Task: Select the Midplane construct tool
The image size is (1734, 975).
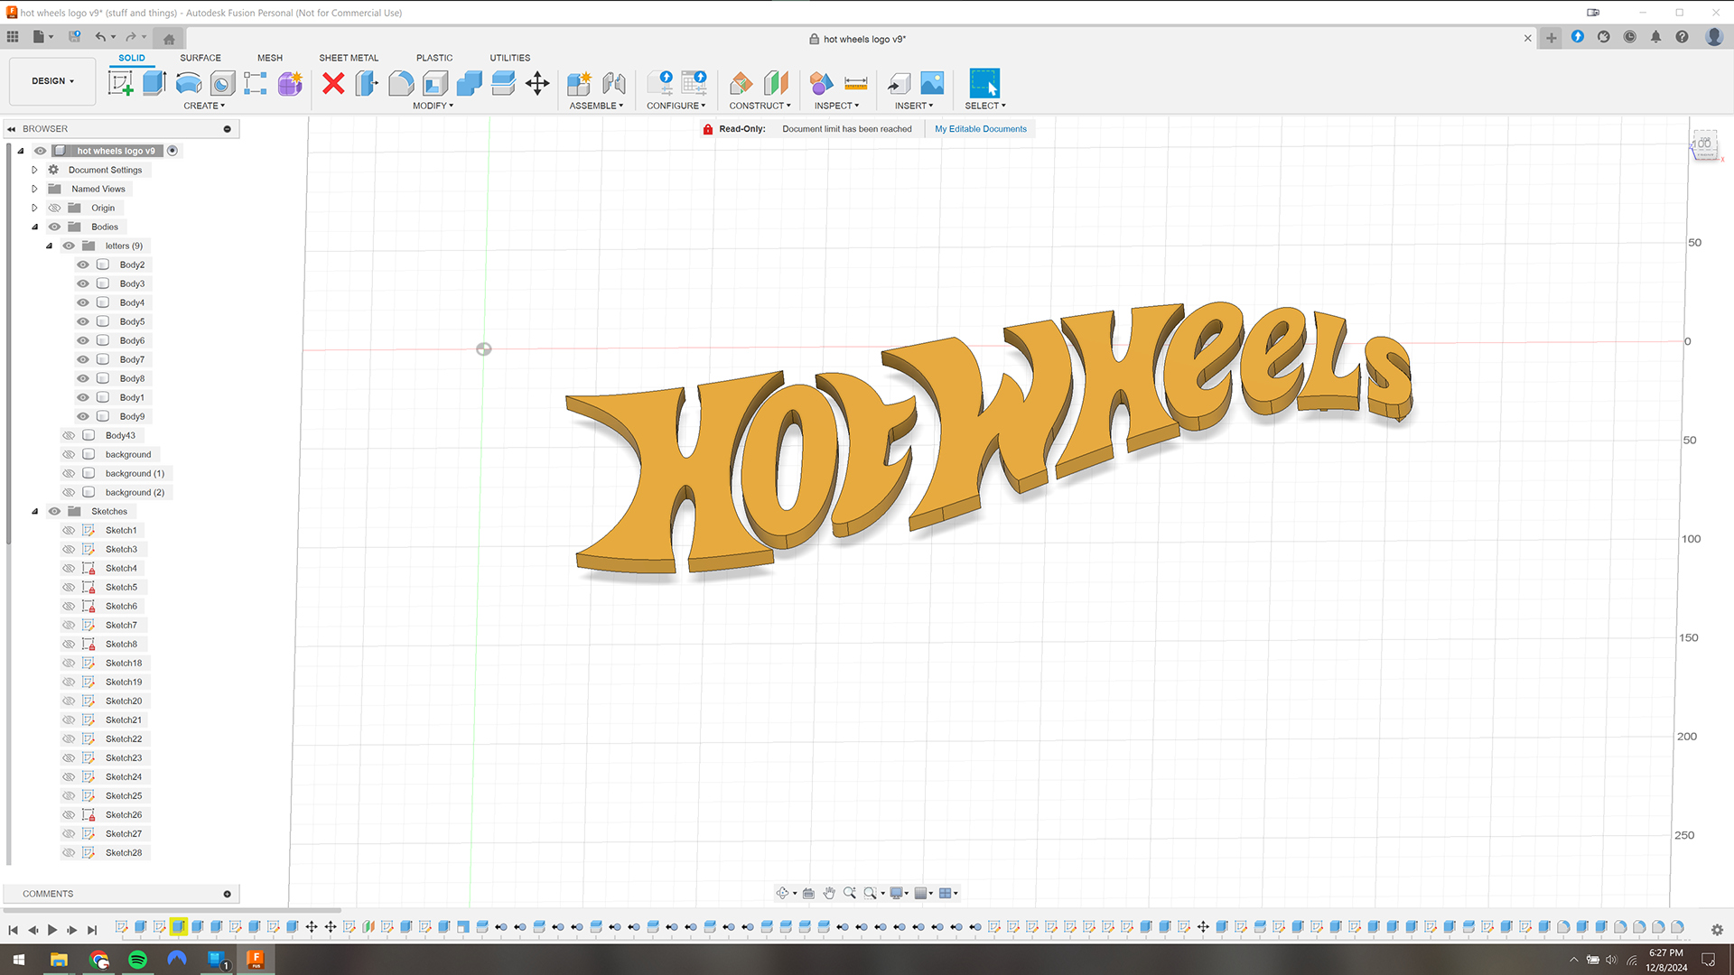Action: coord(776,84)
